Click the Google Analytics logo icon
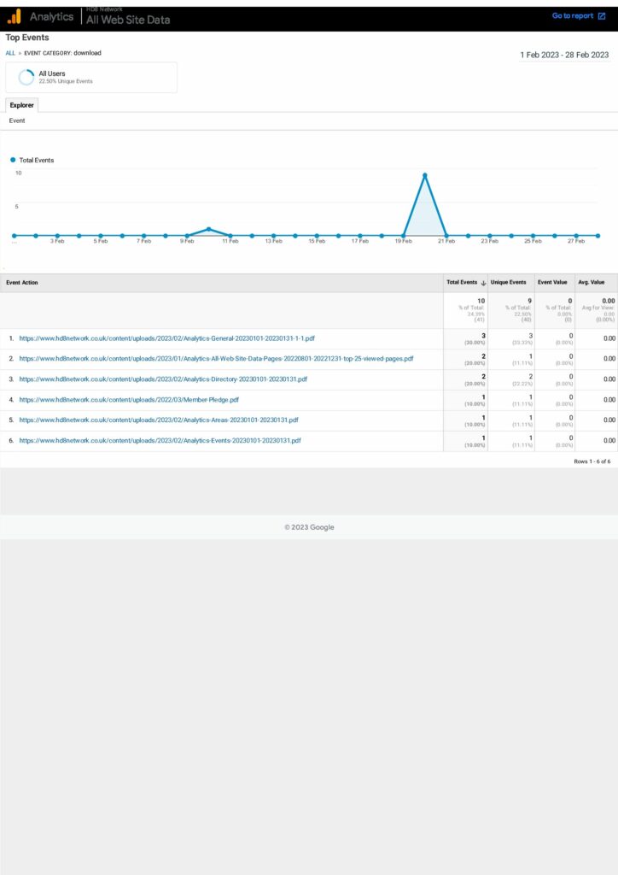The width and height of the screenshot is (618, 875). pyautogui.click(x=15, y=16)
